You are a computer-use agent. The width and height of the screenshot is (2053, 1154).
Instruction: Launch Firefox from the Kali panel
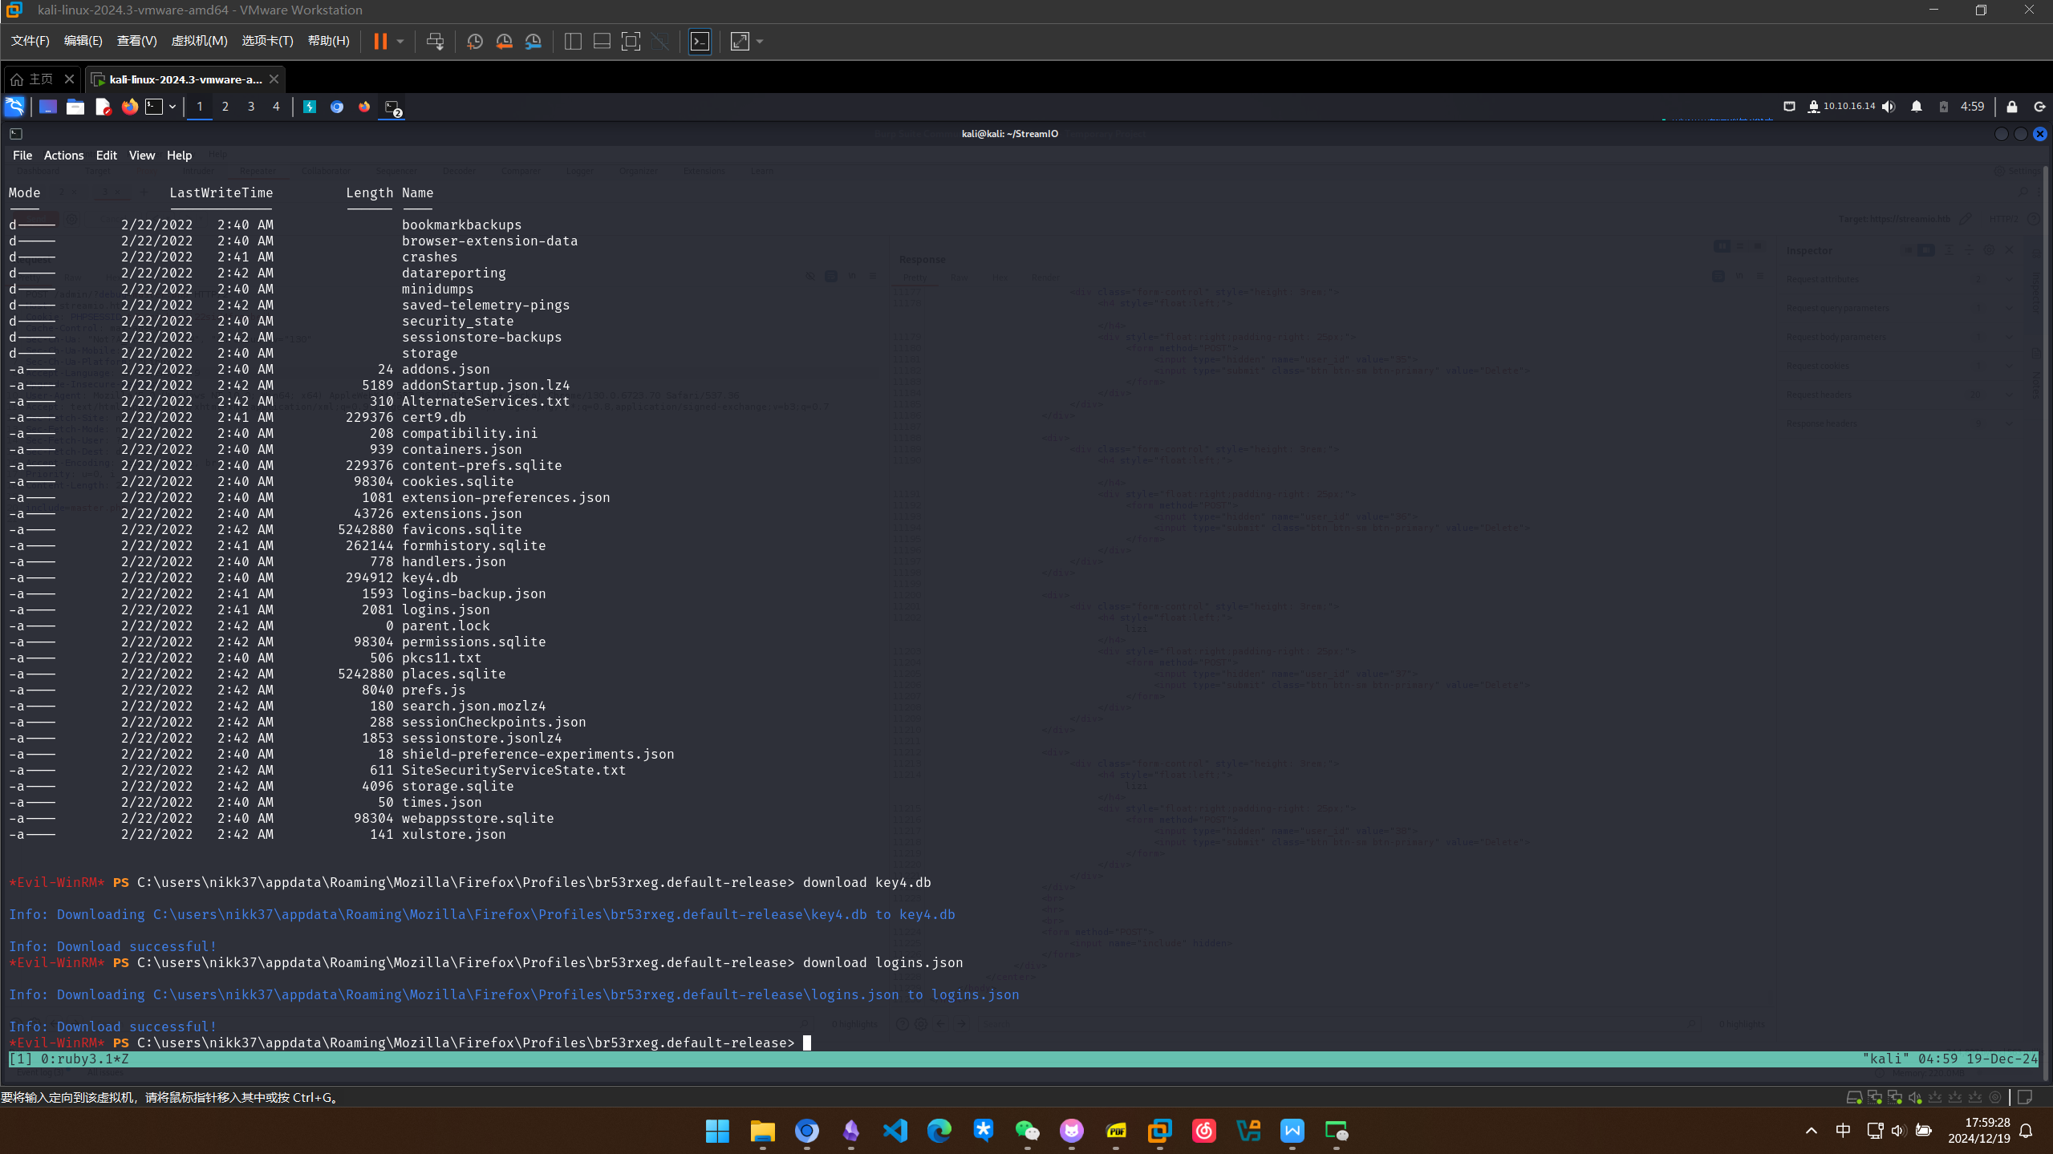tap(129, 107)
